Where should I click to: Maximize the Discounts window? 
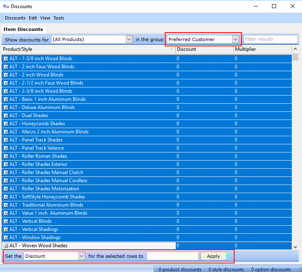(x=274, y=6)
